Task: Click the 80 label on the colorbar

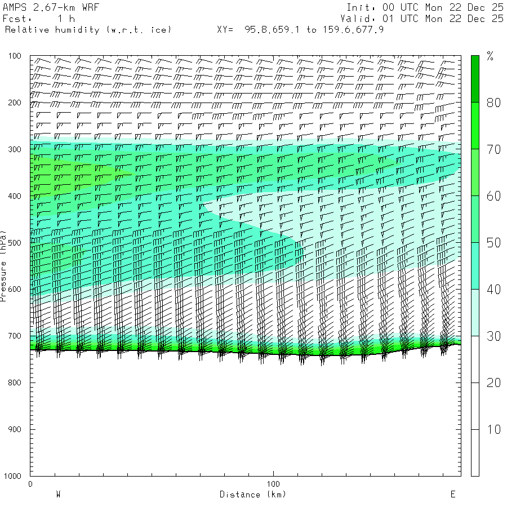Action: coord(493,102)
